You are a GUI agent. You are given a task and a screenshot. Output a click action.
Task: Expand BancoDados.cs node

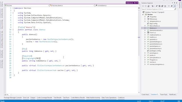click(145, 26)
